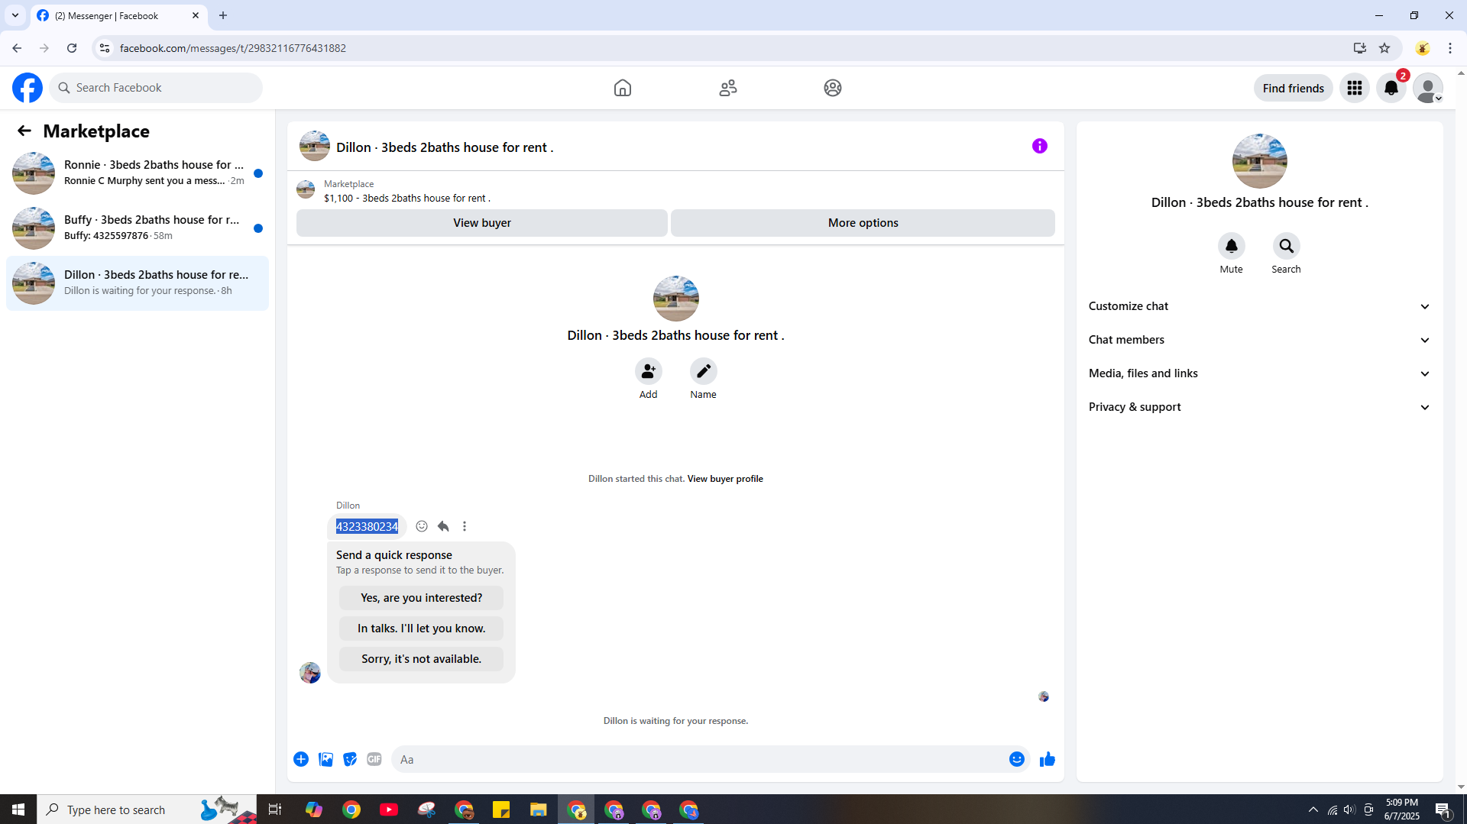Screen dimensions: 1467x824
Task: Open the Ronnie conversation in the list
Action: (x=138, y=173)
